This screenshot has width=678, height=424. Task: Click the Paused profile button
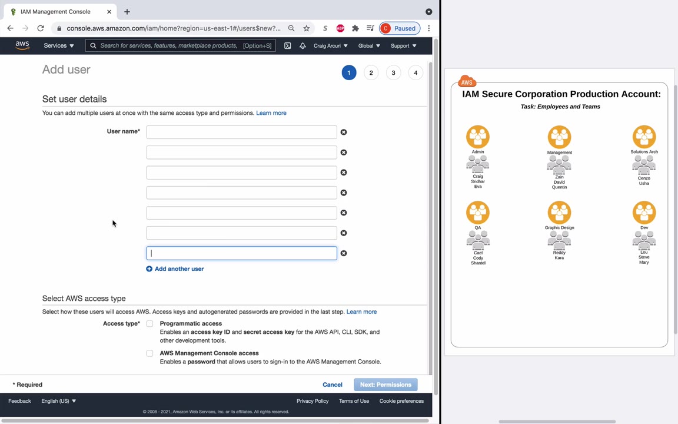pos(400,28)
